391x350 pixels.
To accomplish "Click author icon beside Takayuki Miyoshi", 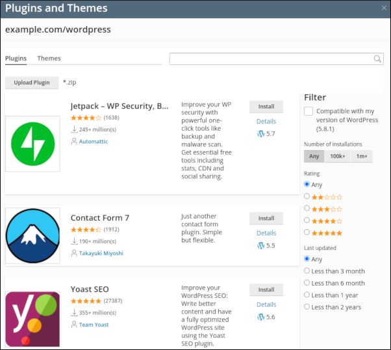I will (x=74, y=253).
